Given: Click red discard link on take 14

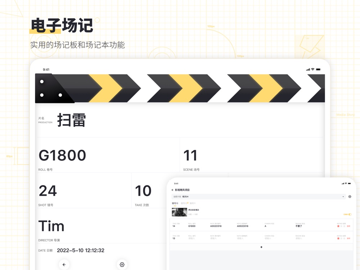Looking at the screenshot, I should (348, 226).
